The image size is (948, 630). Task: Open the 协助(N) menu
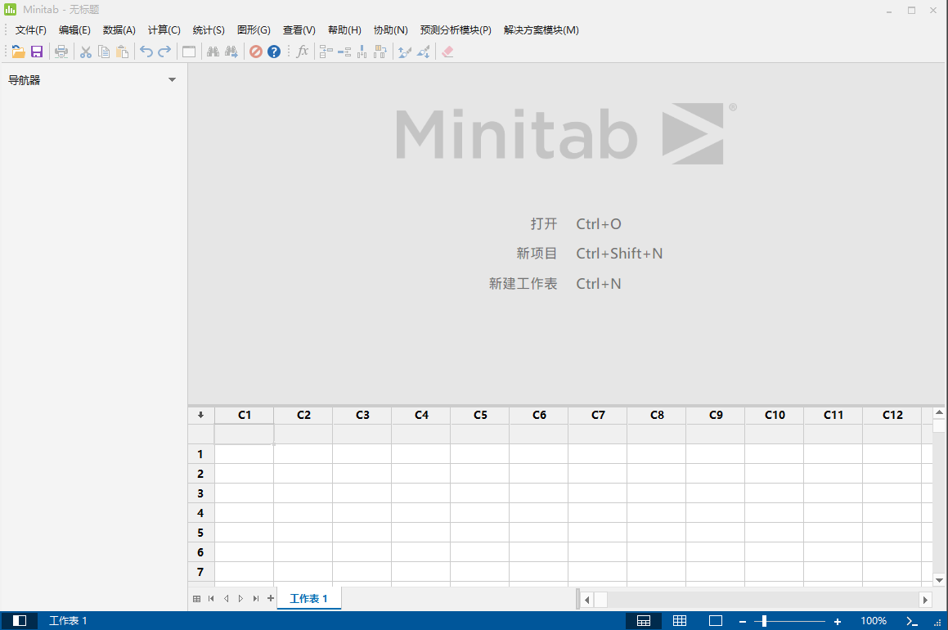(390, 30)
